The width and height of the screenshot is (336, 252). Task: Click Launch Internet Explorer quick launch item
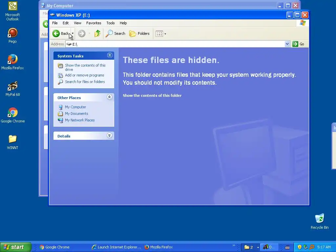click(x=116, y=247)
